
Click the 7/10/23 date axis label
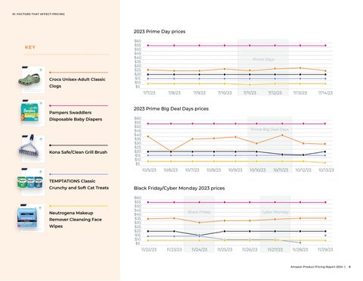[225, 93]
